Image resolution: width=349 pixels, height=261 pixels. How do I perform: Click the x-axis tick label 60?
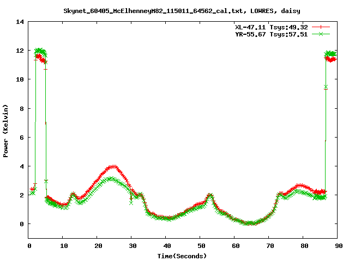point(236,246)
